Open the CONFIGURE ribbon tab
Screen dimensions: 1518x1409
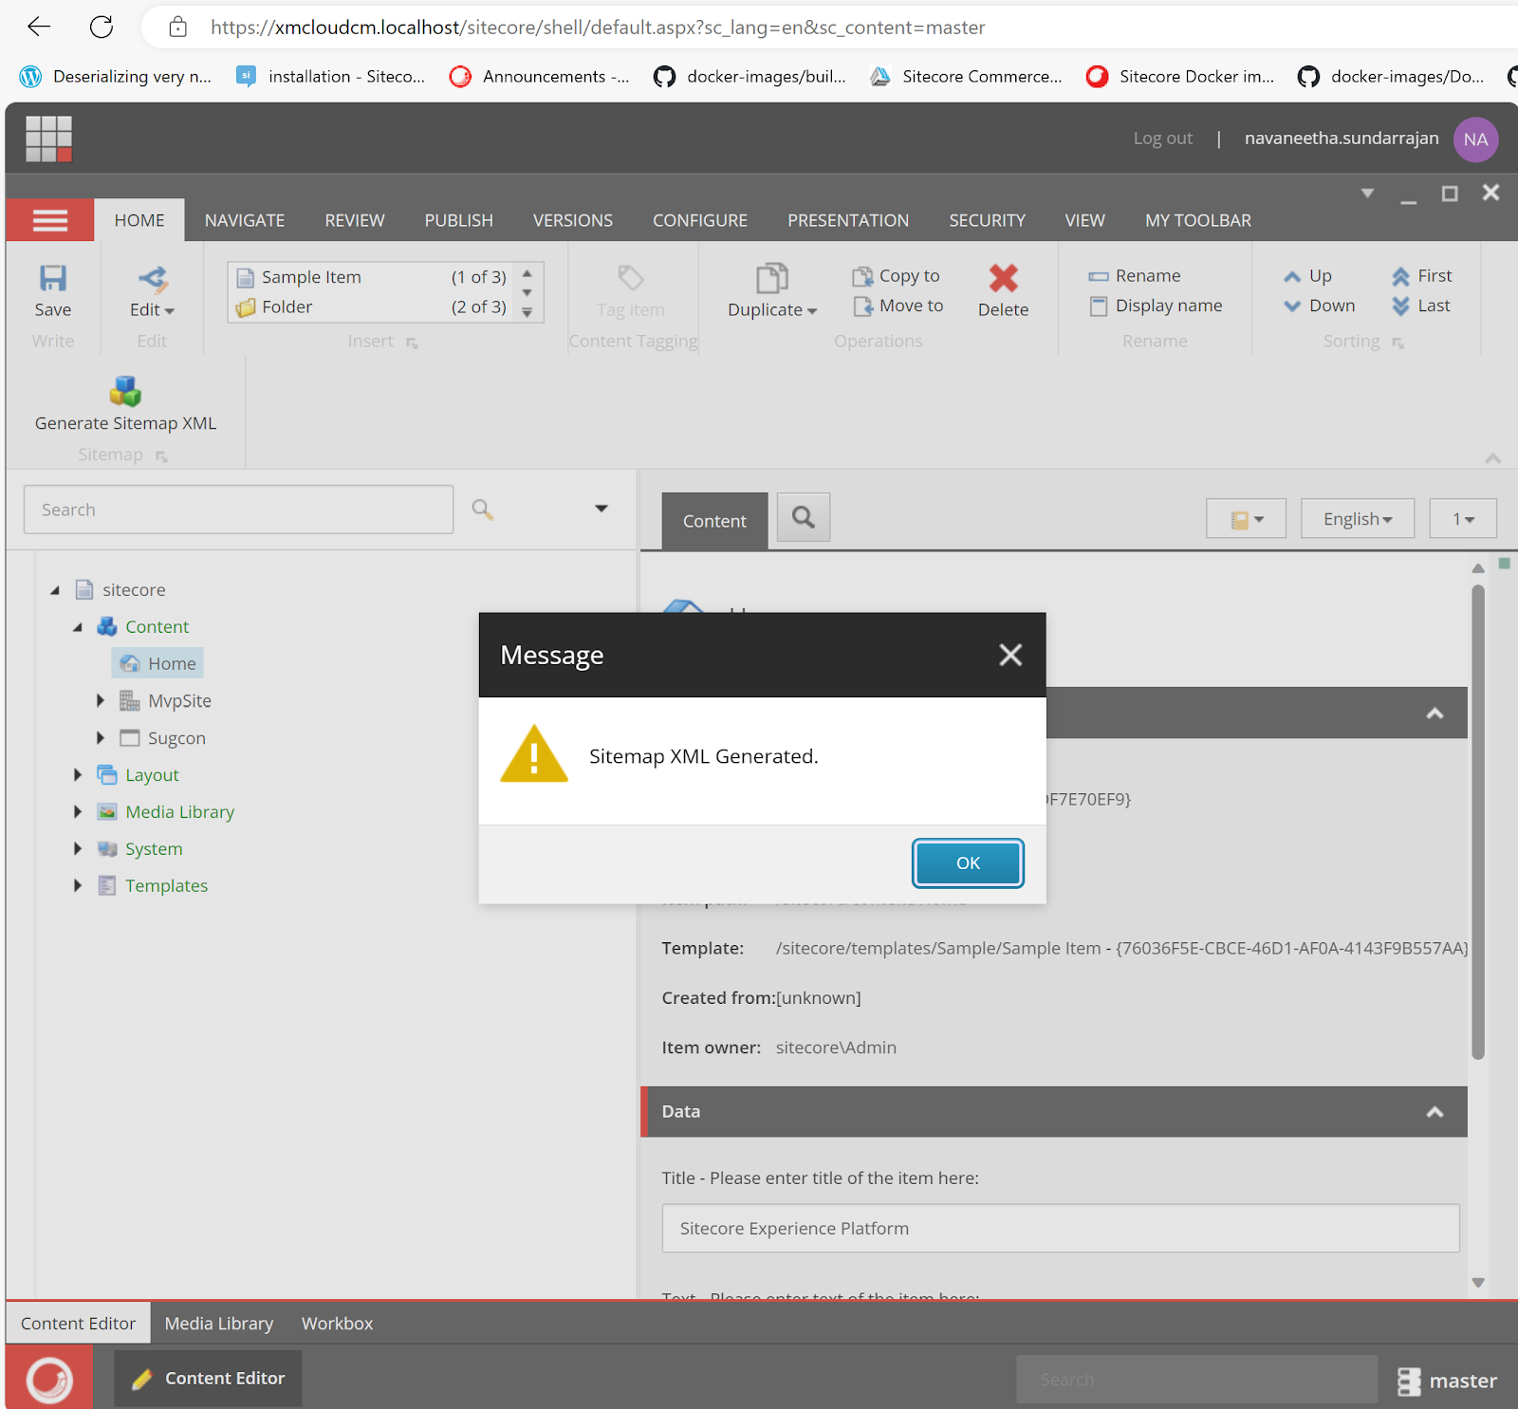pyautogui.click(x=700, y=220)
